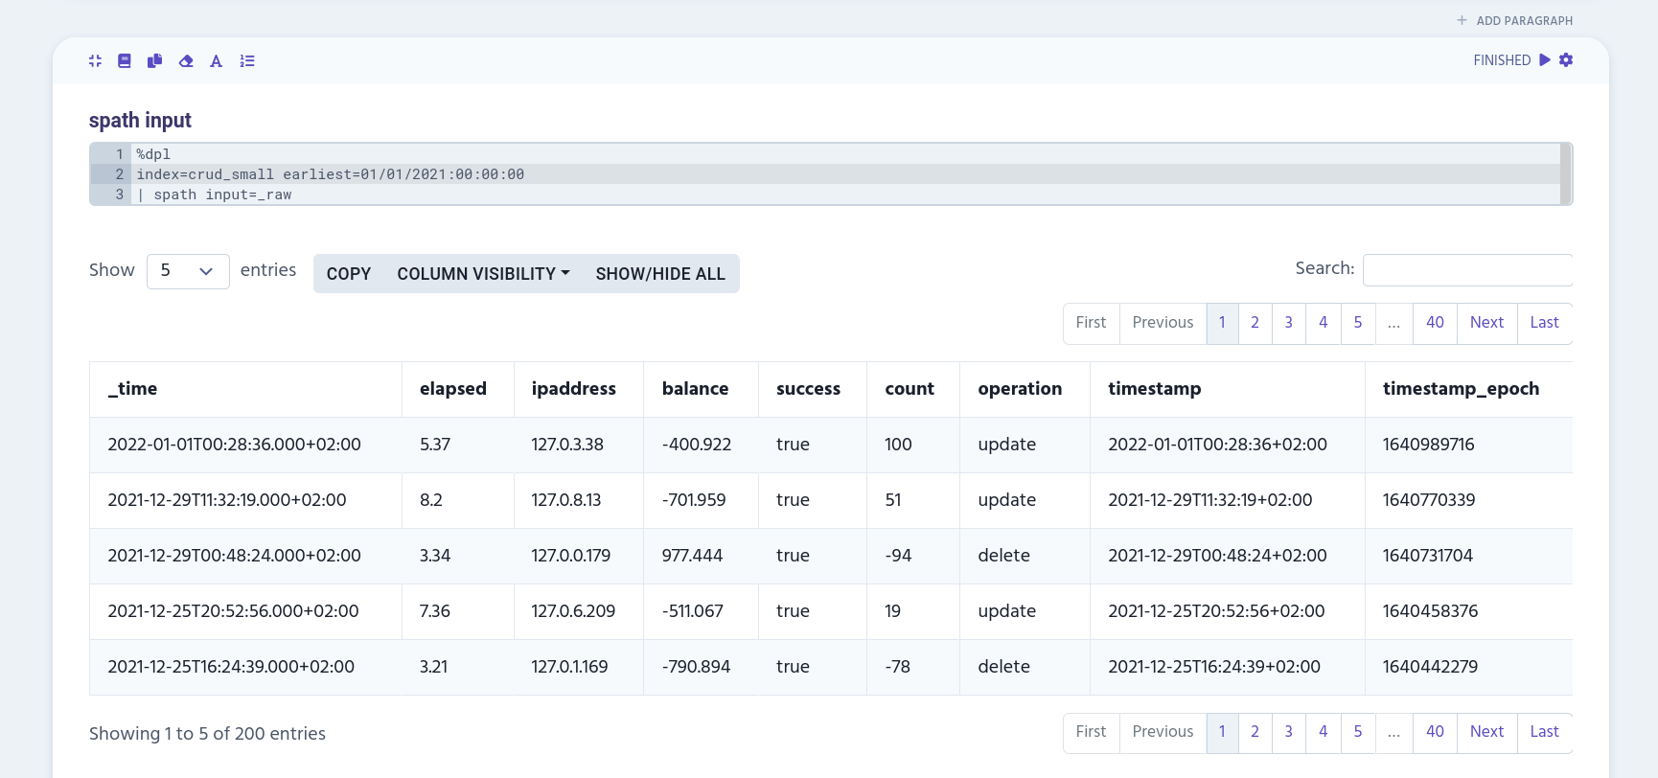Go to page 5 in the bottom pagination
Image resolution: width=1658 pixels, height=778 pixels.
(1358, 732)
